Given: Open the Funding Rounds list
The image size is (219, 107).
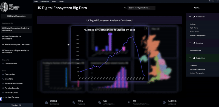Looking at the screenshot, I should point(11,88).
